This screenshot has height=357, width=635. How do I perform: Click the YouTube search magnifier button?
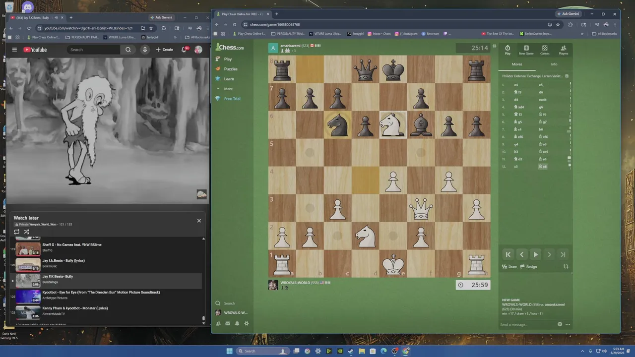pyautogui.click(x=128, y=50)
